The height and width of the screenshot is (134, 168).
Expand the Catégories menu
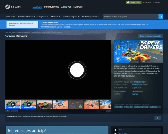click(x=43, y=17)
